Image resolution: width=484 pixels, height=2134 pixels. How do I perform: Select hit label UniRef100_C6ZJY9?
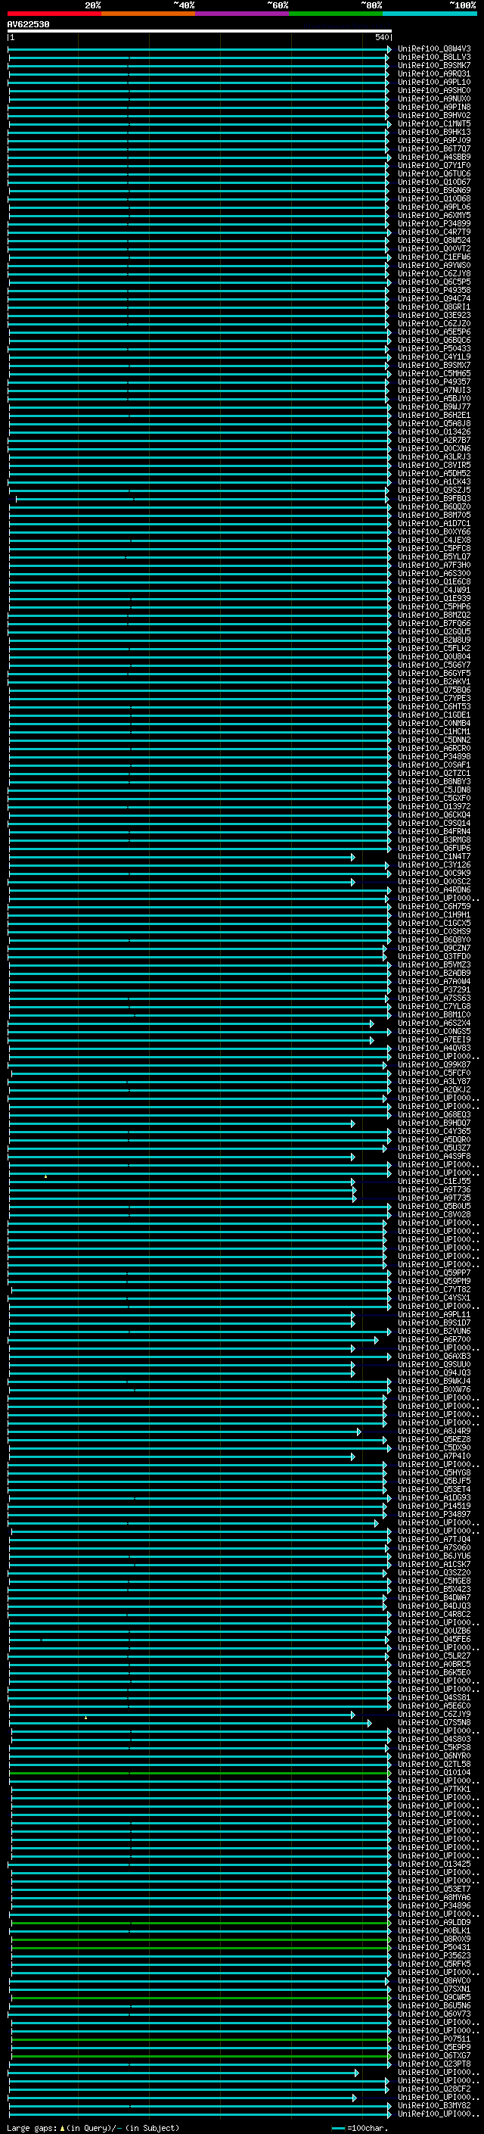coord(434,1714)
